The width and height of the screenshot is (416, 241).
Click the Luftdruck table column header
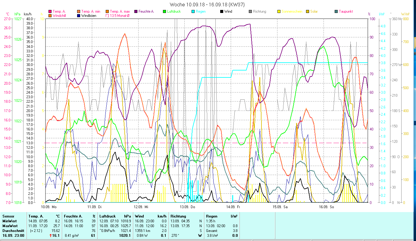coord(108,216)
